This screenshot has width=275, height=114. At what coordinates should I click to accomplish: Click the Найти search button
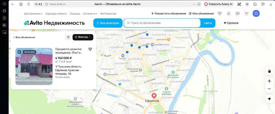pyautogui.click(x=208, y=23)
